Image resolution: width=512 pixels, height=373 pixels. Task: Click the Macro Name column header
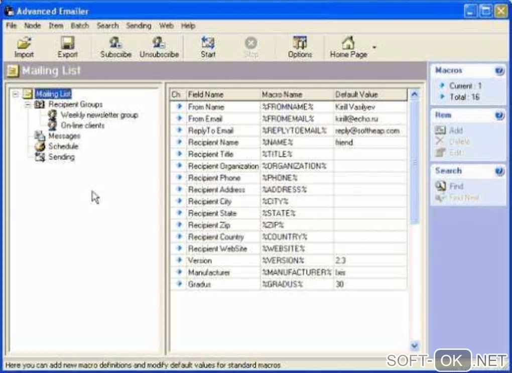tap(297, 94)
